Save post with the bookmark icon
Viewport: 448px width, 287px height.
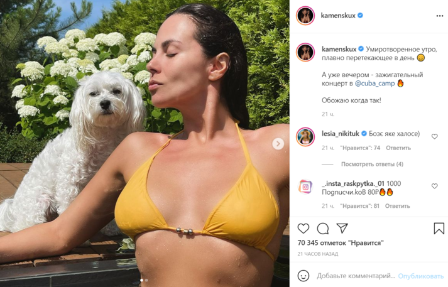(439, 229)
